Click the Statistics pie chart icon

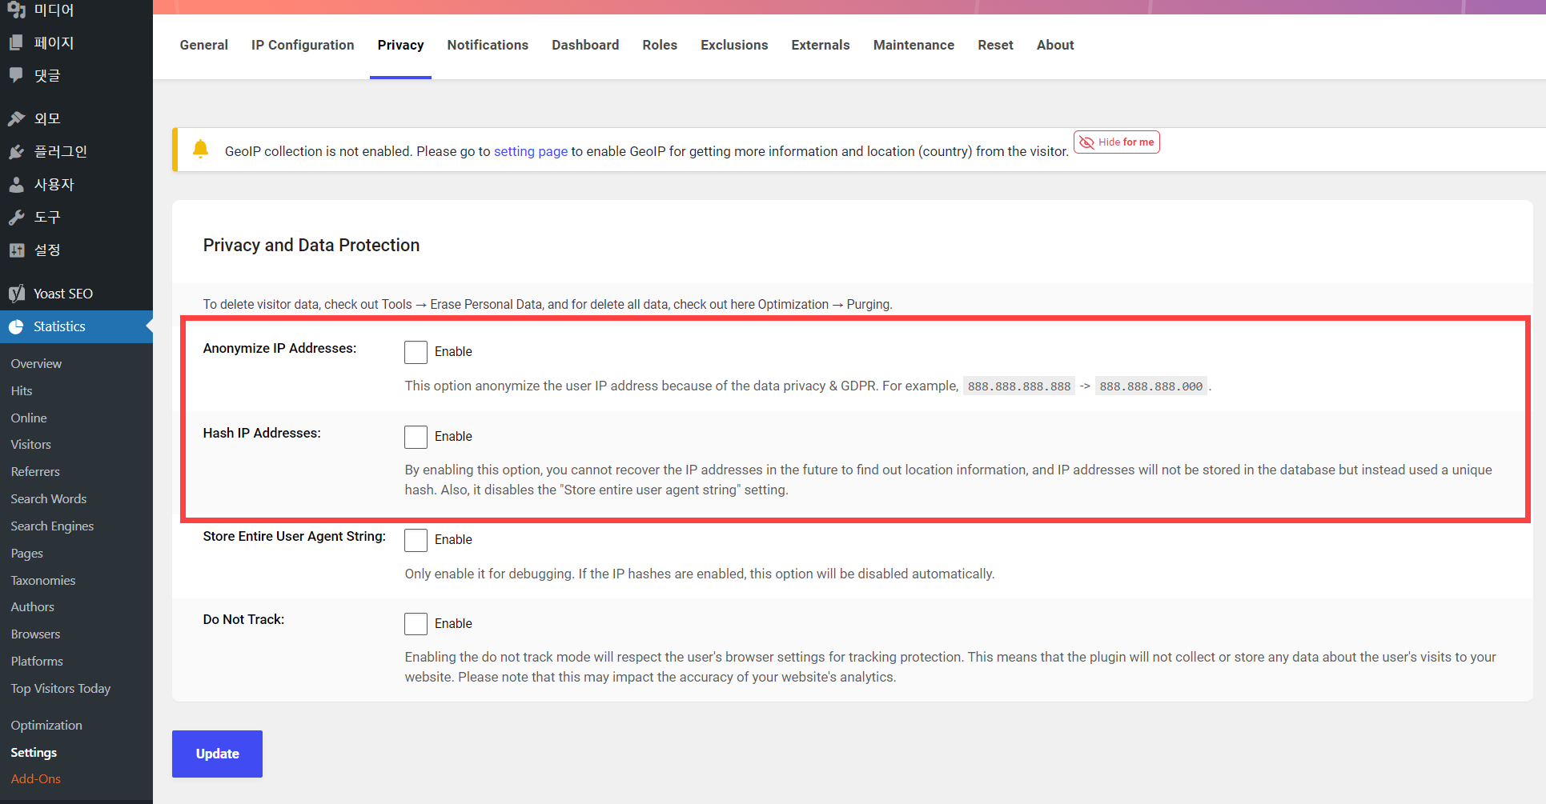click(16, 326)
